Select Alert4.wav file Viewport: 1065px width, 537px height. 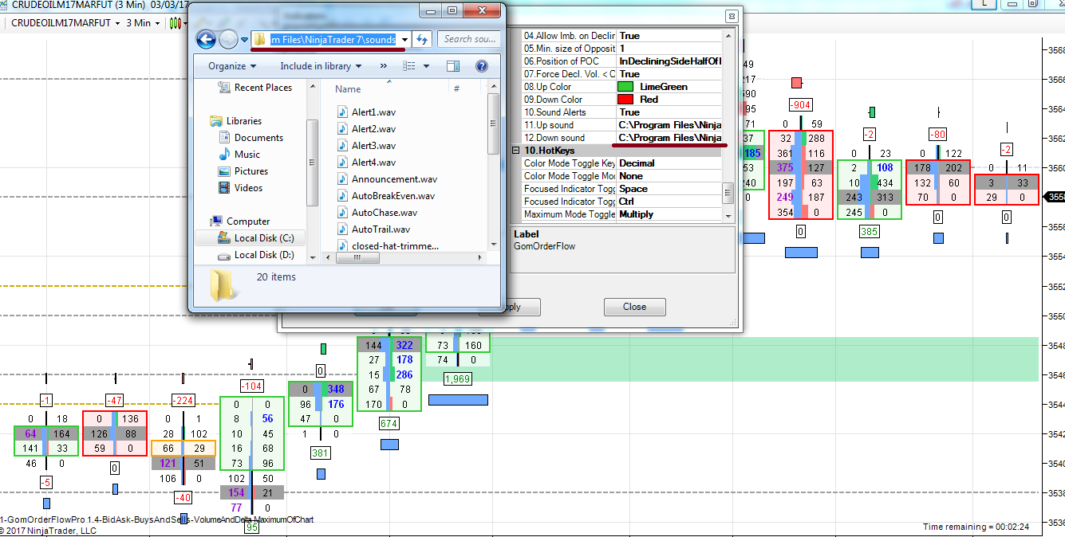pos(365,163)
